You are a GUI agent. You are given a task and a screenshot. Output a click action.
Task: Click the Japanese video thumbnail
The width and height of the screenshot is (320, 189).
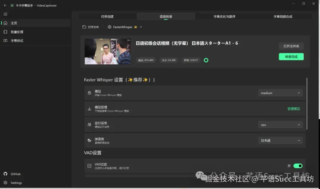[107, 51]
